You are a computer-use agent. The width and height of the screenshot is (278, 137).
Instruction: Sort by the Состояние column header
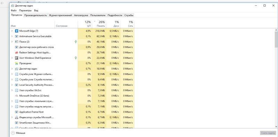click(66, 24)
